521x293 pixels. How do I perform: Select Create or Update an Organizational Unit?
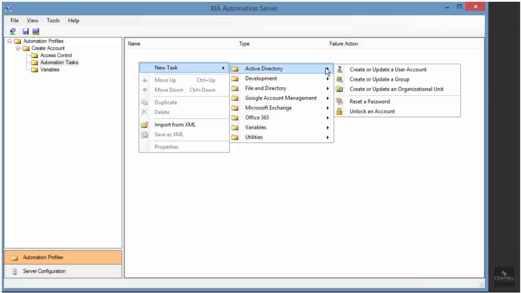pyautogui.click(x=397, y=89)
